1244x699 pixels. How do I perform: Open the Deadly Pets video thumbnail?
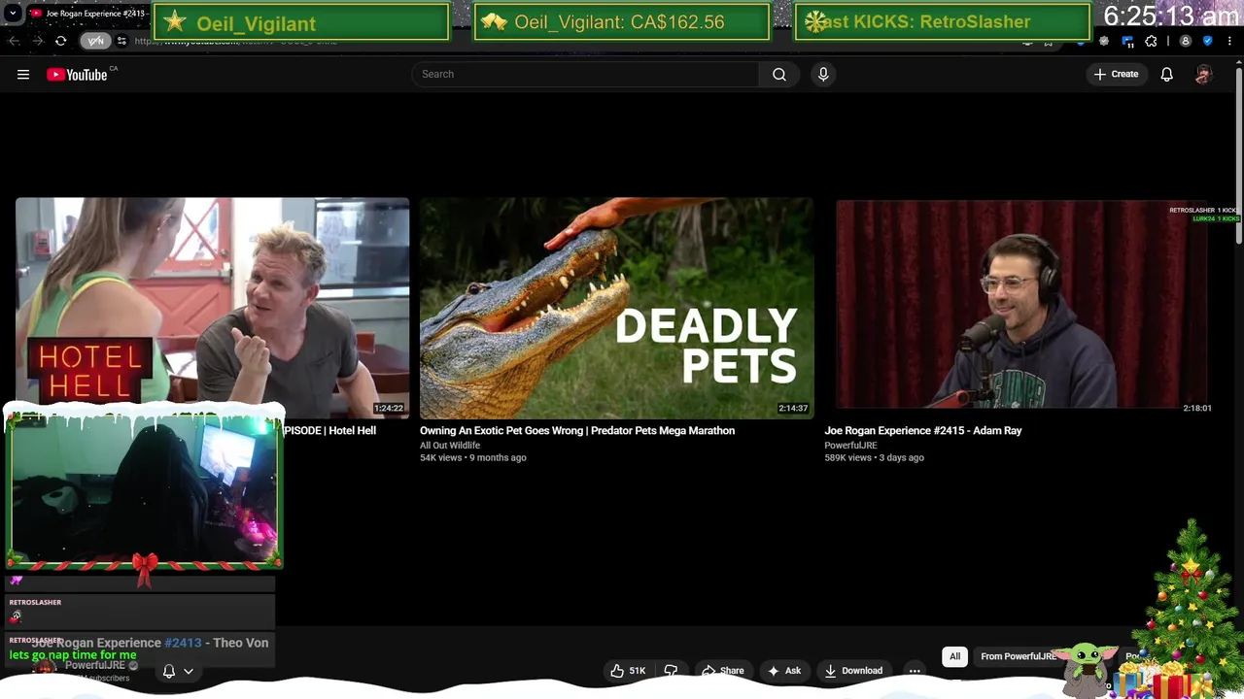[616, 308]
